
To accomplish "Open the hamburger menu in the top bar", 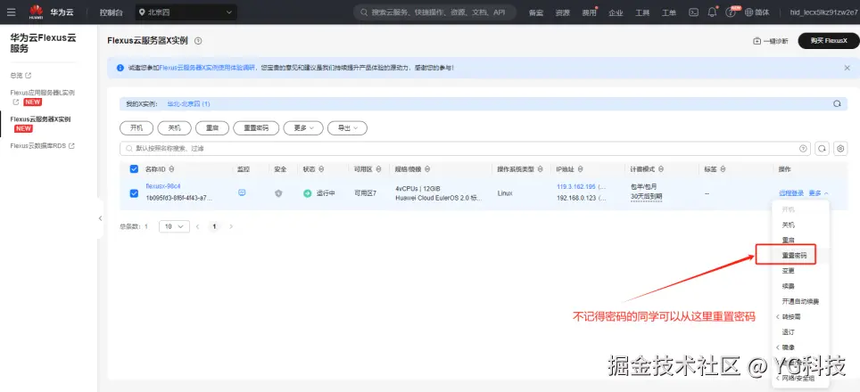I will coord(11,12).
